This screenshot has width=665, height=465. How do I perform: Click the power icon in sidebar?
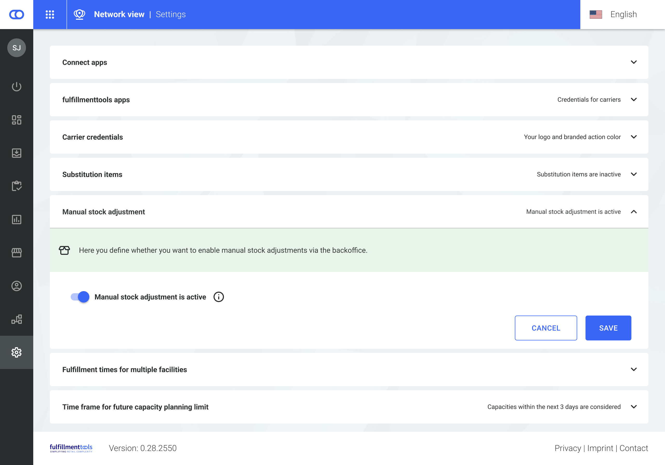[17, 86]
